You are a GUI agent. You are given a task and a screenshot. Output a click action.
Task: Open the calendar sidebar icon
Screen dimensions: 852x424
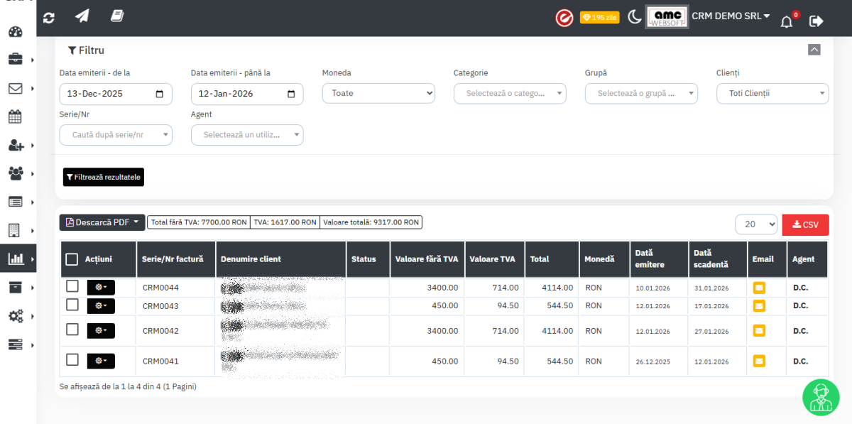click(x=15, y=116)
